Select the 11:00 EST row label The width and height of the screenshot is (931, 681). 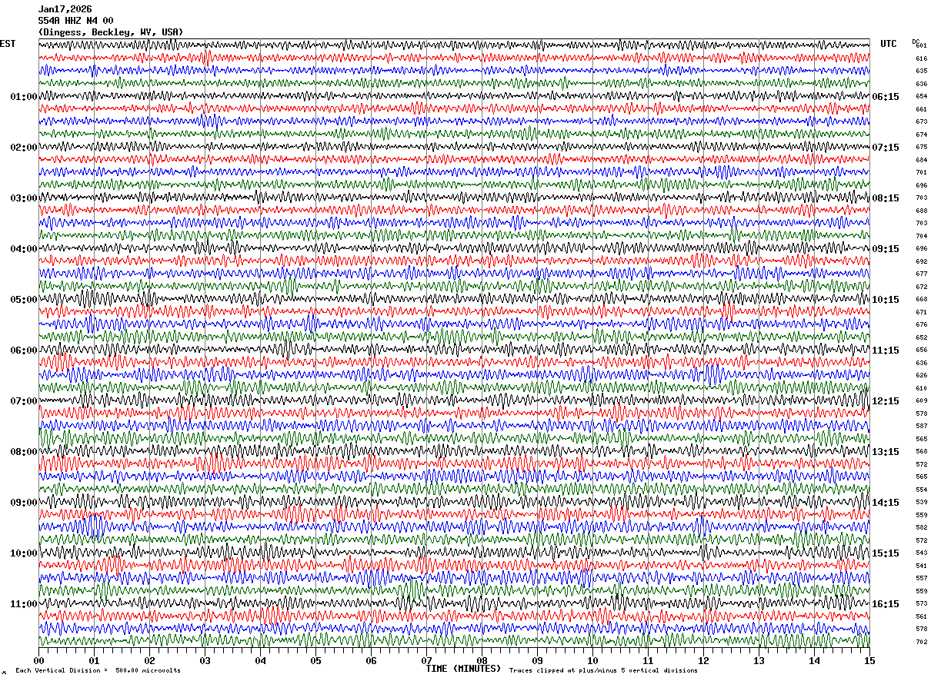(x=24, y=604)
